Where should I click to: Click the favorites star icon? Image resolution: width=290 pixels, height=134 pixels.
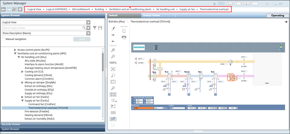point(20,9)
